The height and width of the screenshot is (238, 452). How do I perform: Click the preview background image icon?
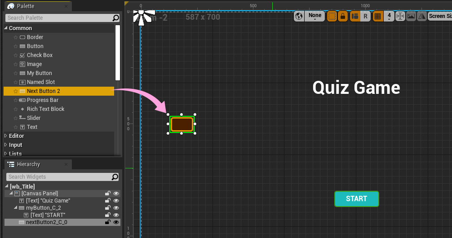pos(411,16)
